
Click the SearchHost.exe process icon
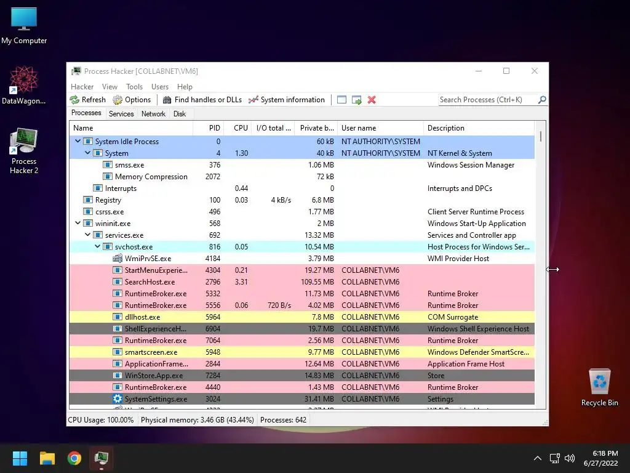[118, 281]
